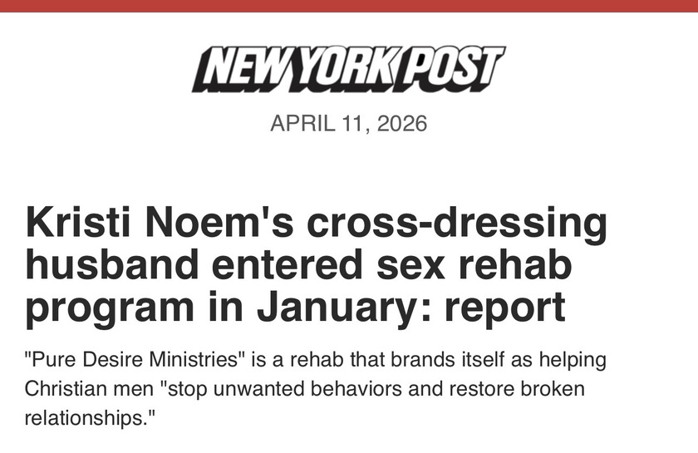Click the red banner at the top
The image size is (698, 453).
349,6
